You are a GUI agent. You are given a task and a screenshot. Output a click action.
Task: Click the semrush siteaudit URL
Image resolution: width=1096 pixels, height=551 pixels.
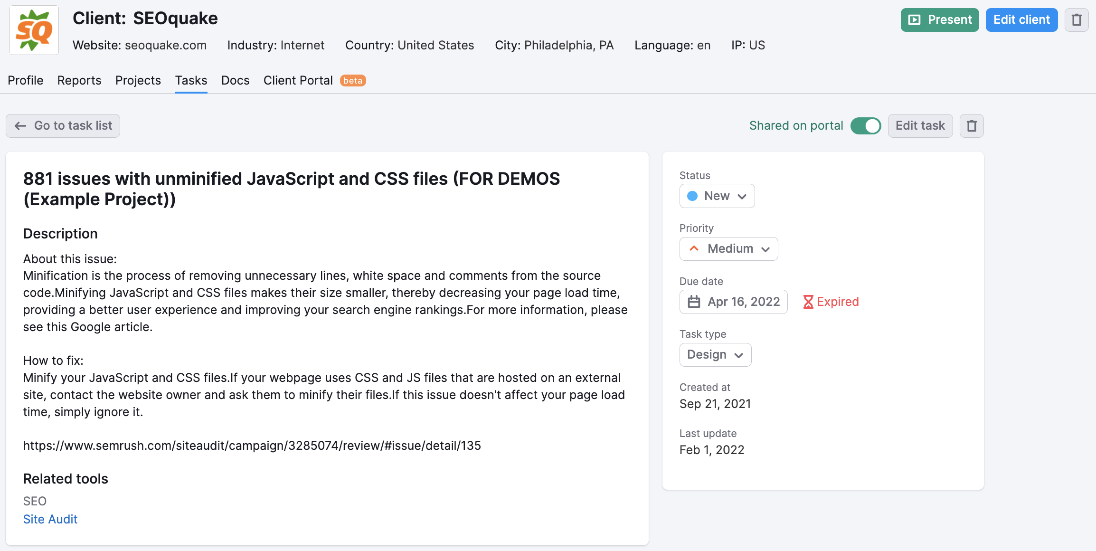pos(252,446)
